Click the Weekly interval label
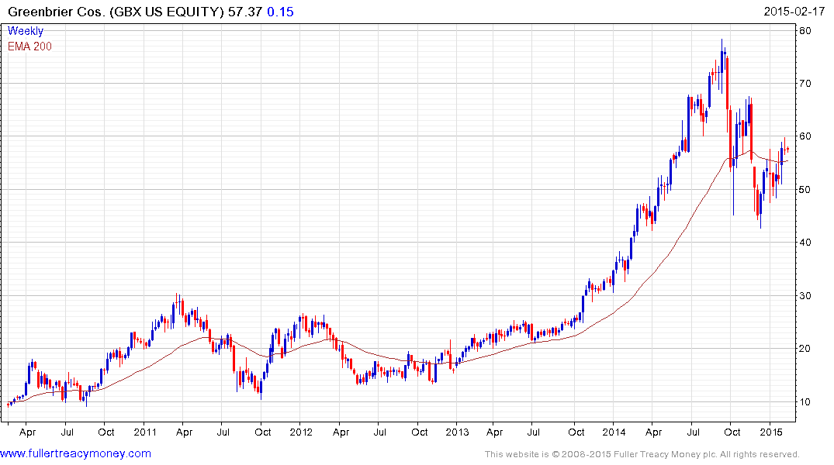This screenshot has height=465, width=834. pyautogui.click(x=26, y=31)
